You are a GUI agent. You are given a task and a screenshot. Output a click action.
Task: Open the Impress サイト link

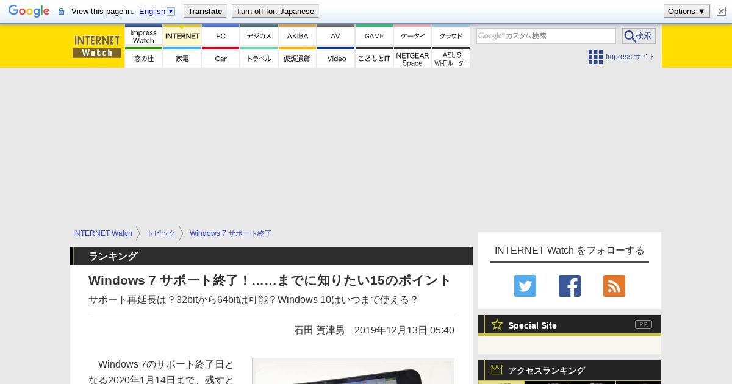point(630,57)
